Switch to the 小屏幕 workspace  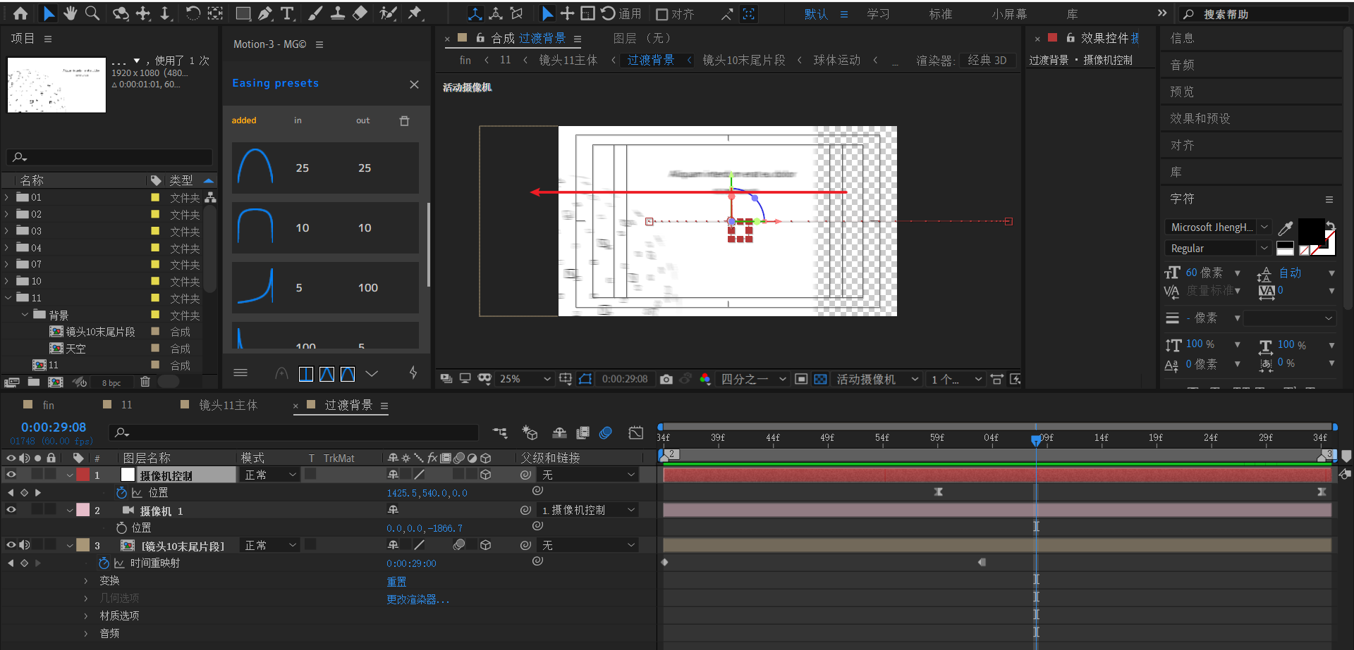[1010, 14]
